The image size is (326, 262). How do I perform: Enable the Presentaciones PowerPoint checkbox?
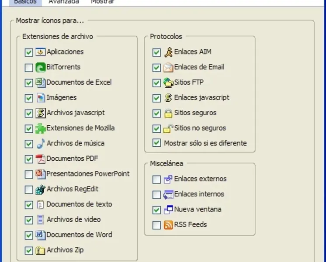pos(29,175)
